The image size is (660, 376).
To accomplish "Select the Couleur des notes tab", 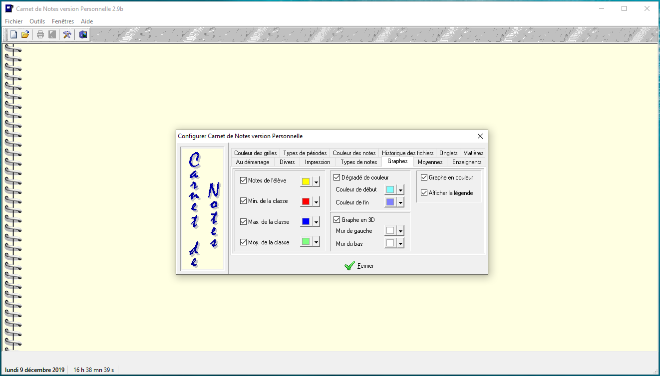I will pyautogui.click(x=354, y=153).
